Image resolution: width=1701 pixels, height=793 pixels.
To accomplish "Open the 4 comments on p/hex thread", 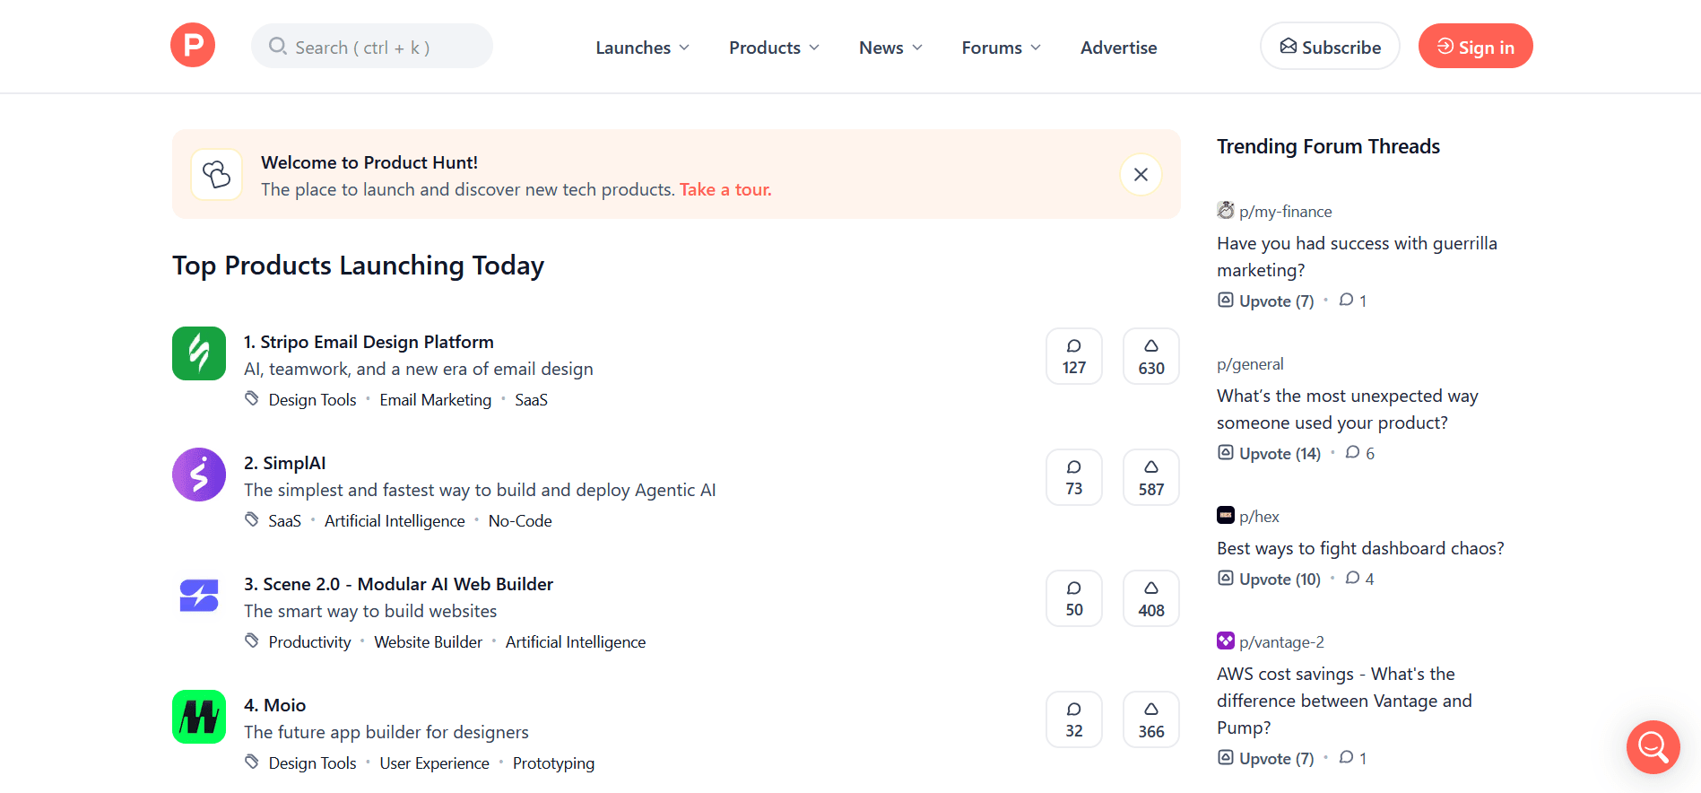I will click(1360, 579).
